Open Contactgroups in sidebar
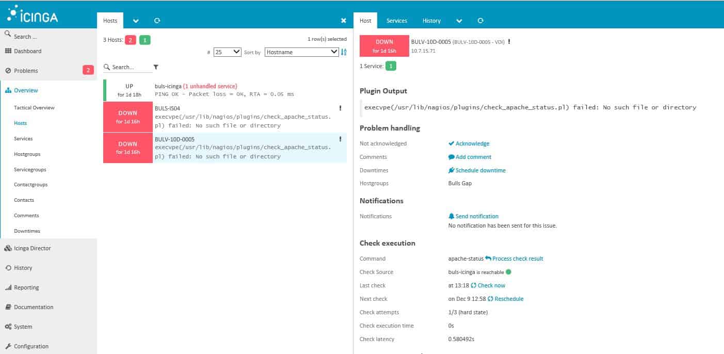The image size is (724, 354). 30,185
